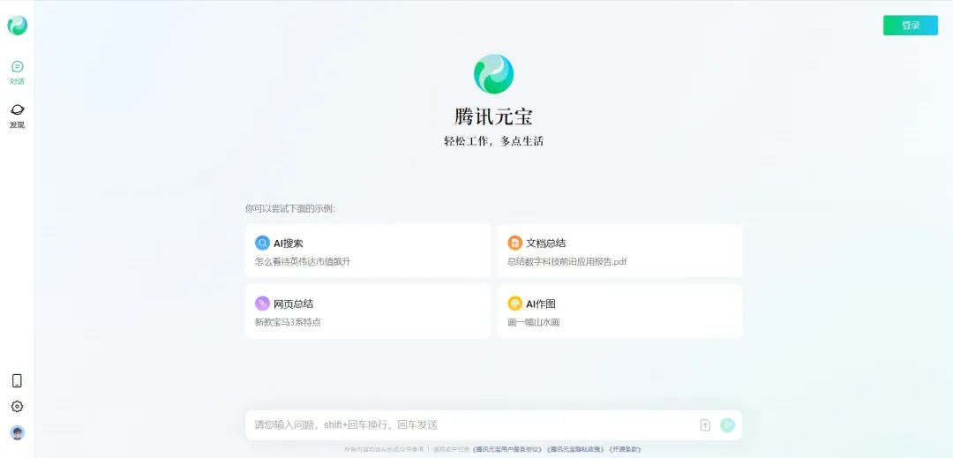Click the purple 网页总结 link icon
The width and height of the screenshot is (953, 458).
click(x=262, y=304)
